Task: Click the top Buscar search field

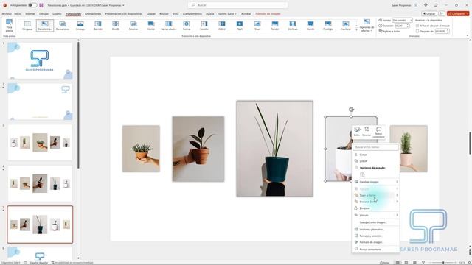Action: click(x=237, y=5)
